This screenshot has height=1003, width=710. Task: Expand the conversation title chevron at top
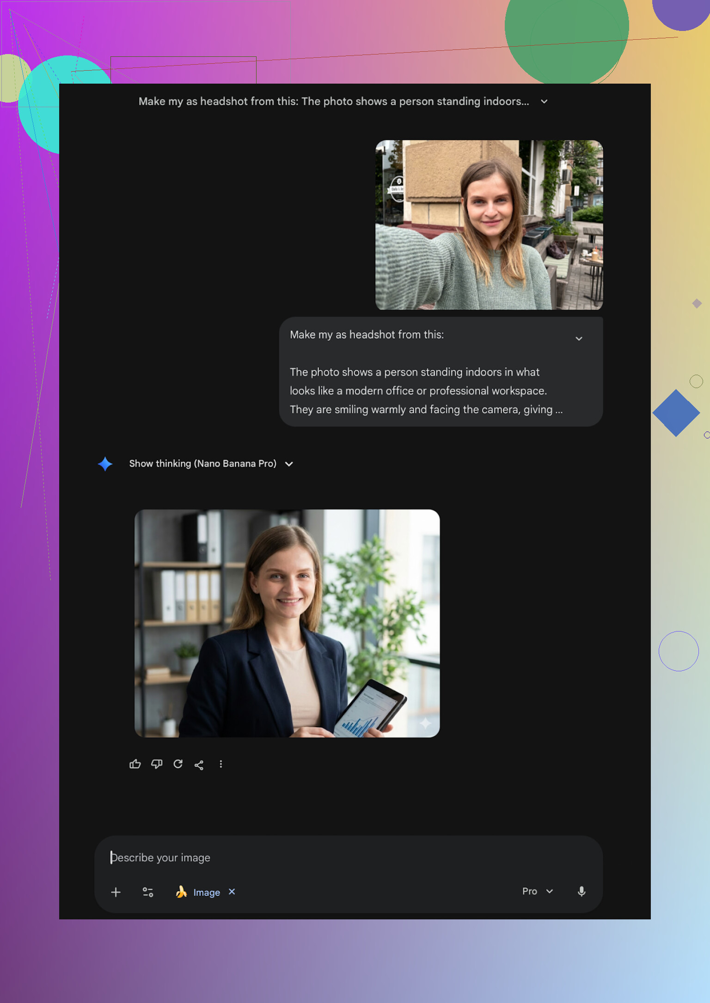click(x=544, y=102)
